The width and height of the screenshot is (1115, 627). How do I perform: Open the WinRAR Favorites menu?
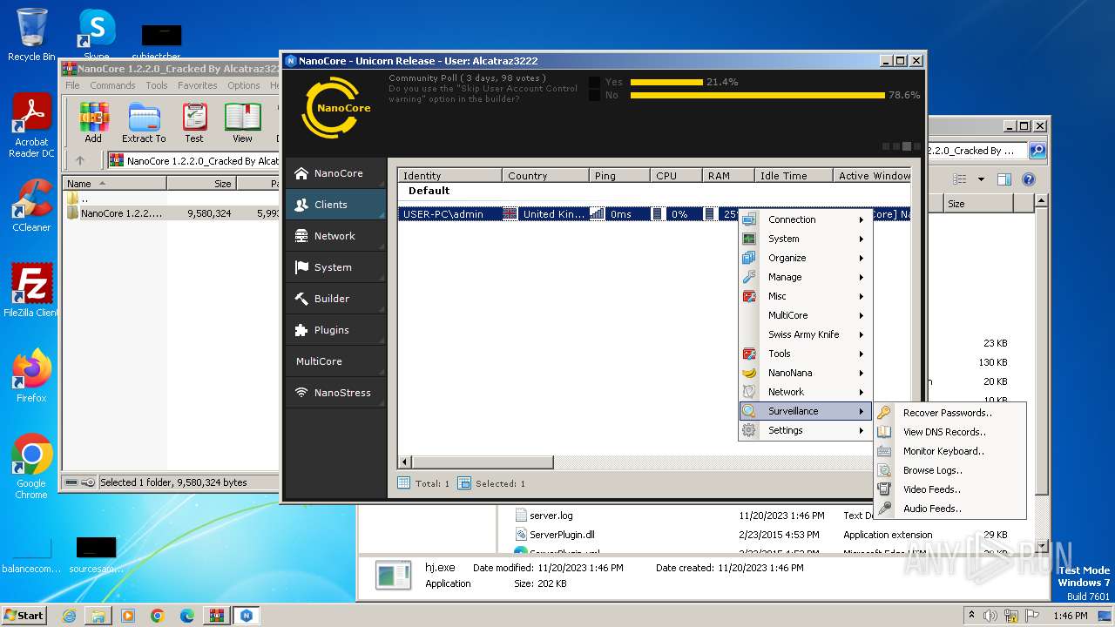click(198, 85)
